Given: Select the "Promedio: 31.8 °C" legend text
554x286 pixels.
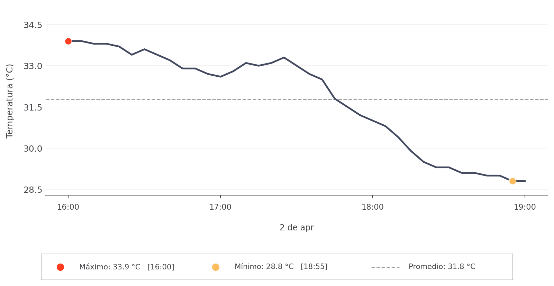Looking at the screenshot, I should coord(442,267).
